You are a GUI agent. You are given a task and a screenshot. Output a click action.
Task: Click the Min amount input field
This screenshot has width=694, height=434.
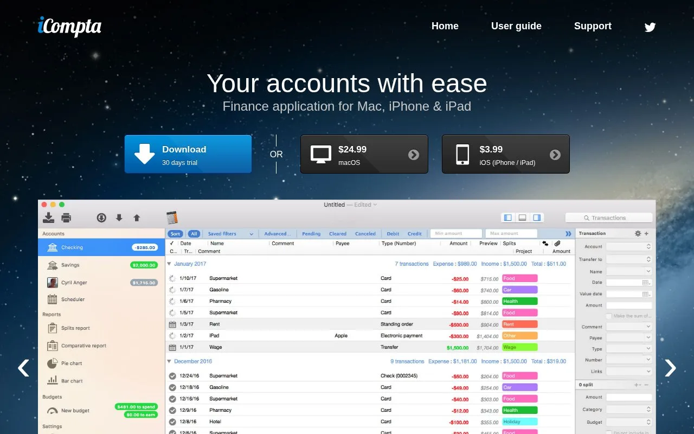tap(456, 234)
